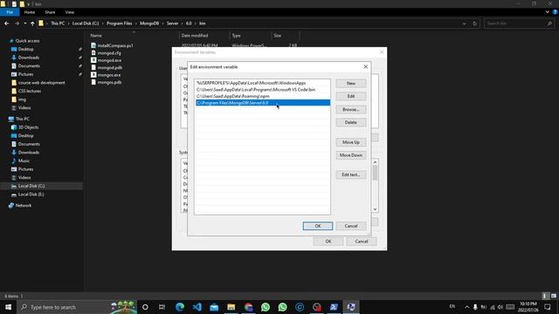Select the MongoDB Server 6.0 path entry
This screenshot has width=559, height=314.
(x=263, y=103)
